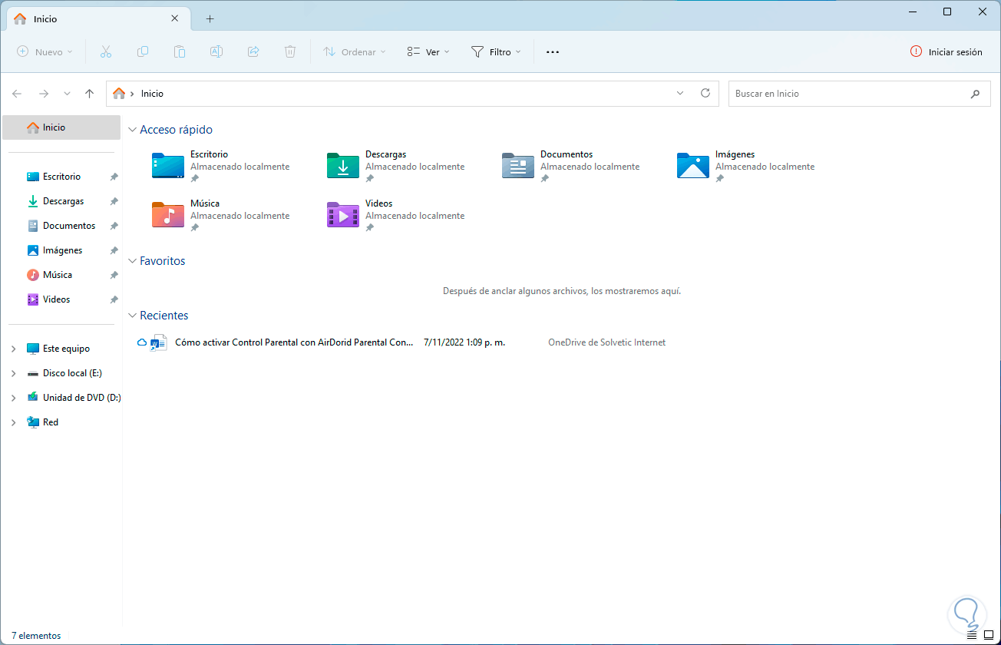The image size is (1001, 645).
Task: Click the Refresh icon in the address bar
Action: click(x=705, y=93)
